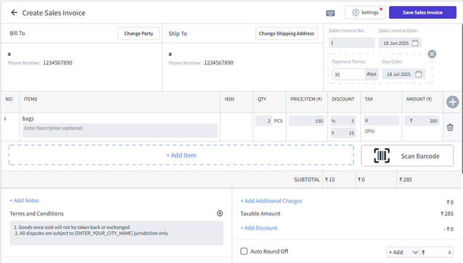Click the Save Sales Invoice button
463x263 pixels.
point(422,12)
